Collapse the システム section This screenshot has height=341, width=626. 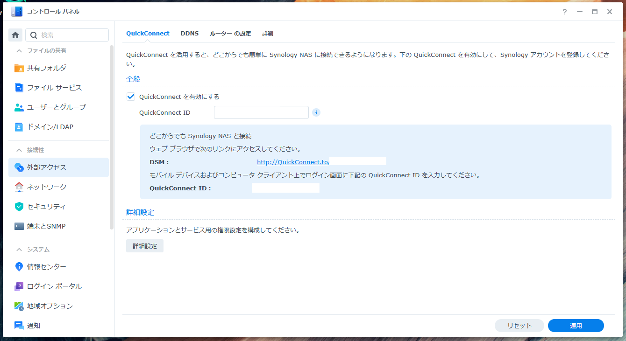[x=19, y=250]
